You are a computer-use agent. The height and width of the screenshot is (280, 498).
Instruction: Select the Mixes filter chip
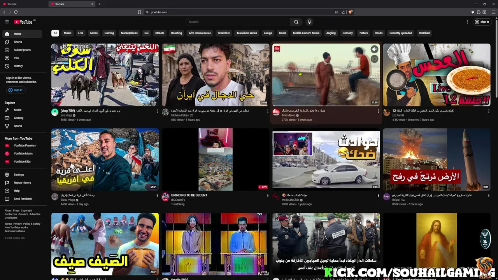tap(94, 33)
